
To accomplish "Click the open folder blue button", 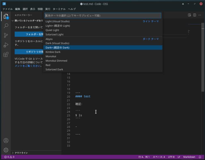I will point(29,34).
